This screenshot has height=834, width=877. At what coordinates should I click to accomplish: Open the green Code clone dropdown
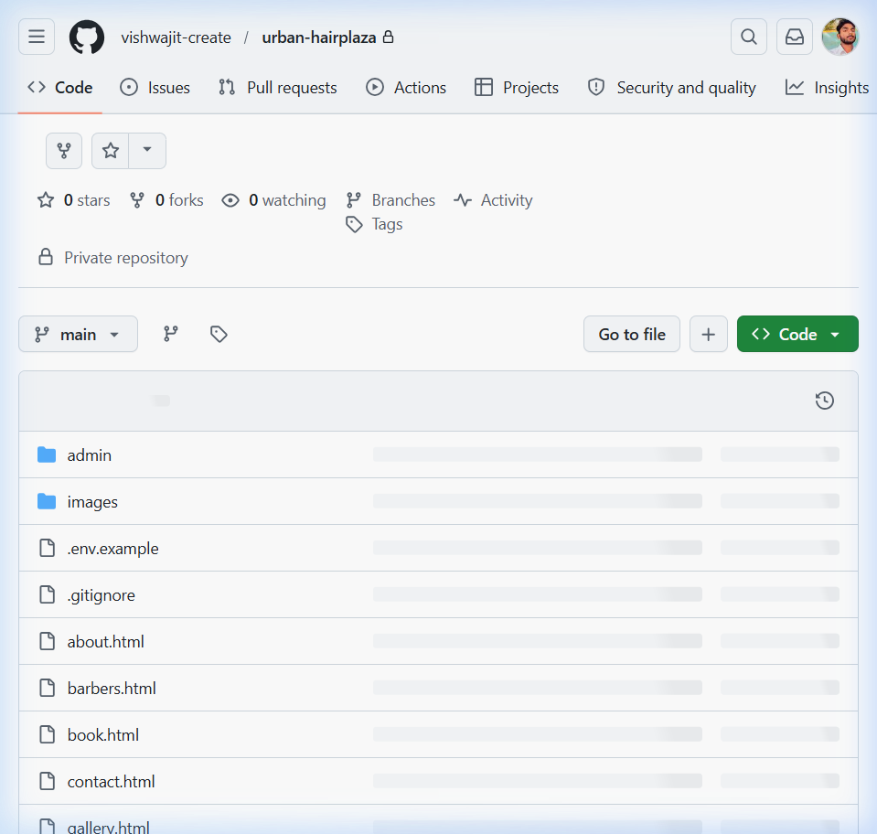797,334
